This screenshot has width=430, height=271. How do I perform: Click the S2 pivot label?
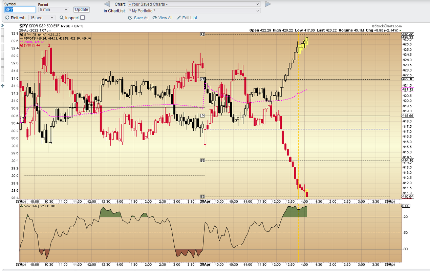pyautogui.click(x=202, y=196)
